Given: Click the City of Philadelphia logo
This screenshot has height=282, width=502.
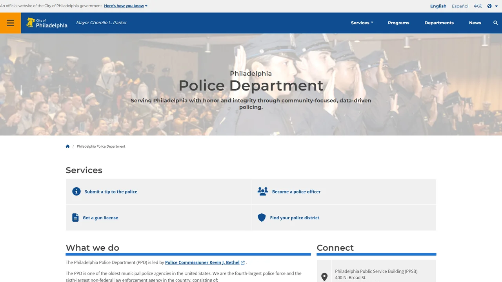Looking at the screenshot, I should coord(47,23).
